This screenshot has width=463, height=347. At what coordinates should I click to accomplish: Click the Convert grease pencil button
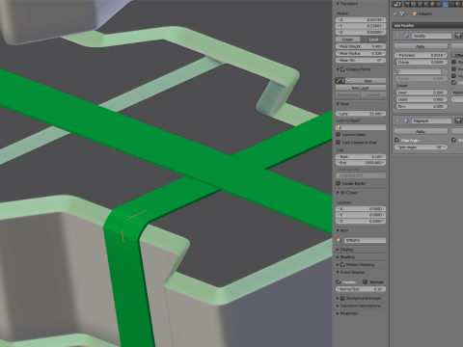coord(373,94)
